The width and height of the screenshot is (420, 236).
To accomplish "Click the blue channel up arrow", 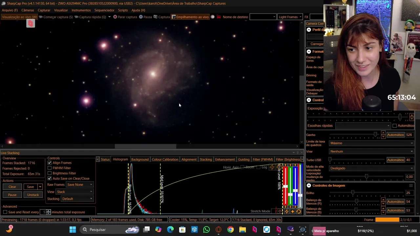I will point(295,165).
